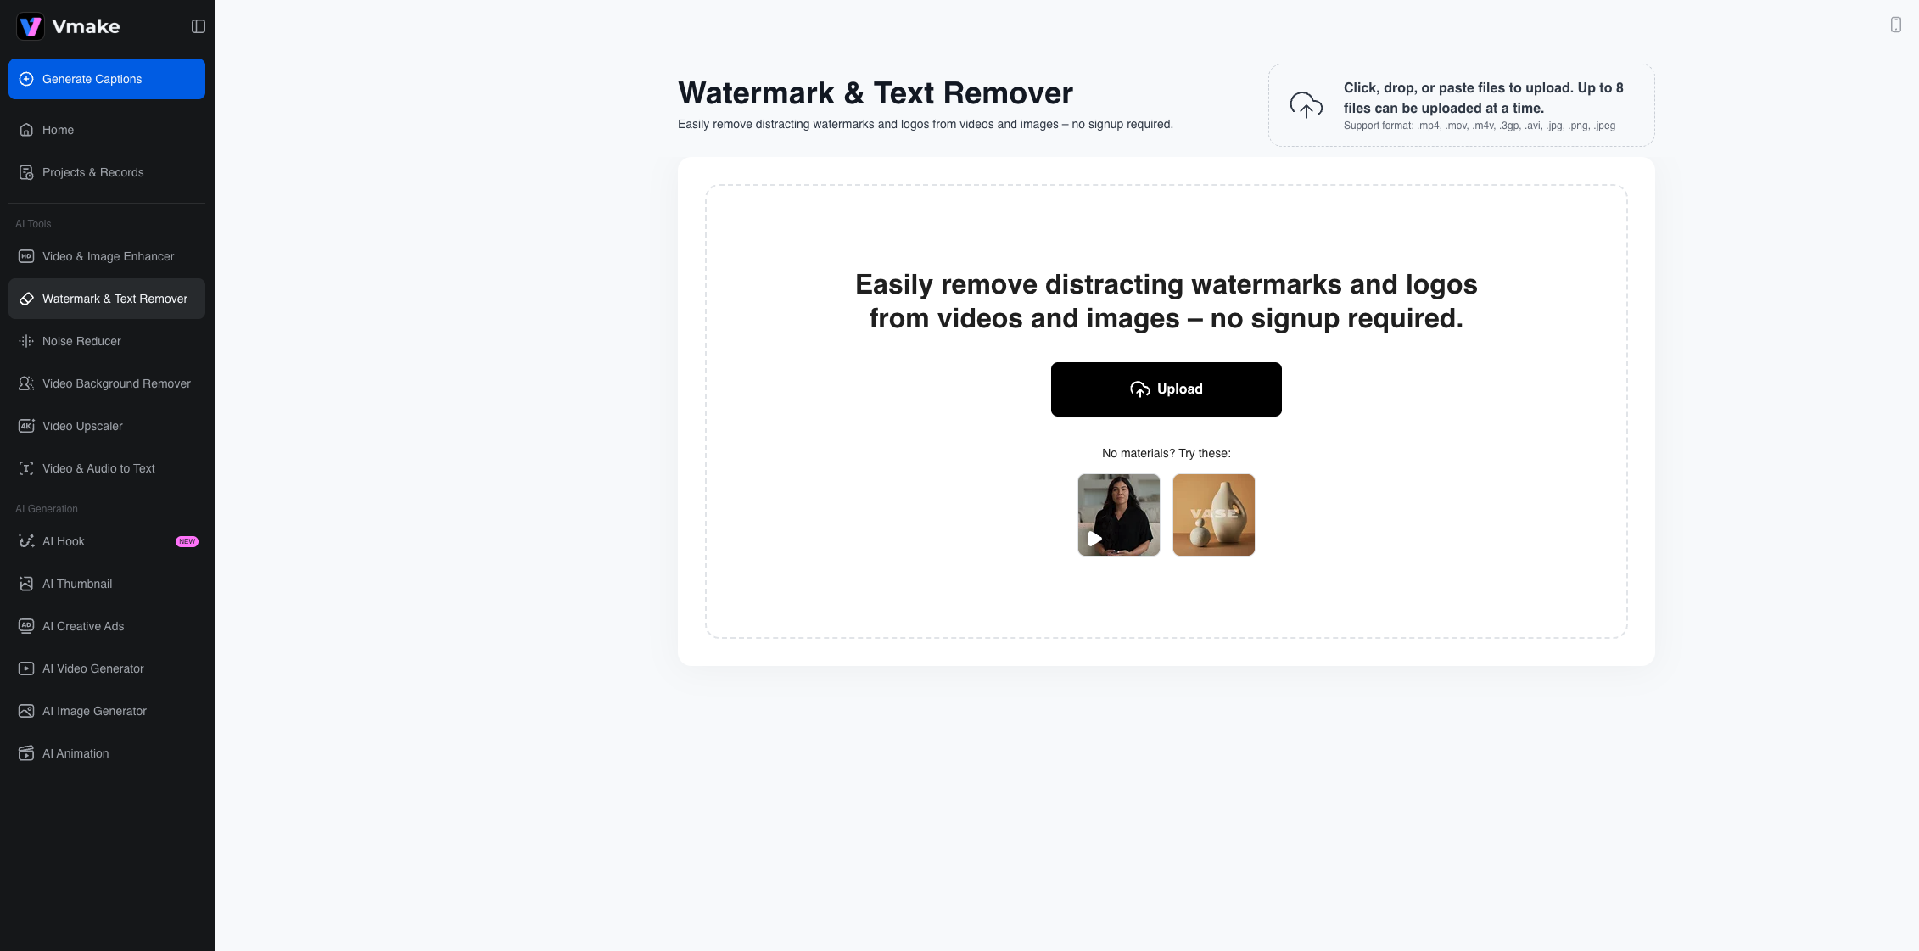Select the AI Creative Ads icon

tap(26, 626)
